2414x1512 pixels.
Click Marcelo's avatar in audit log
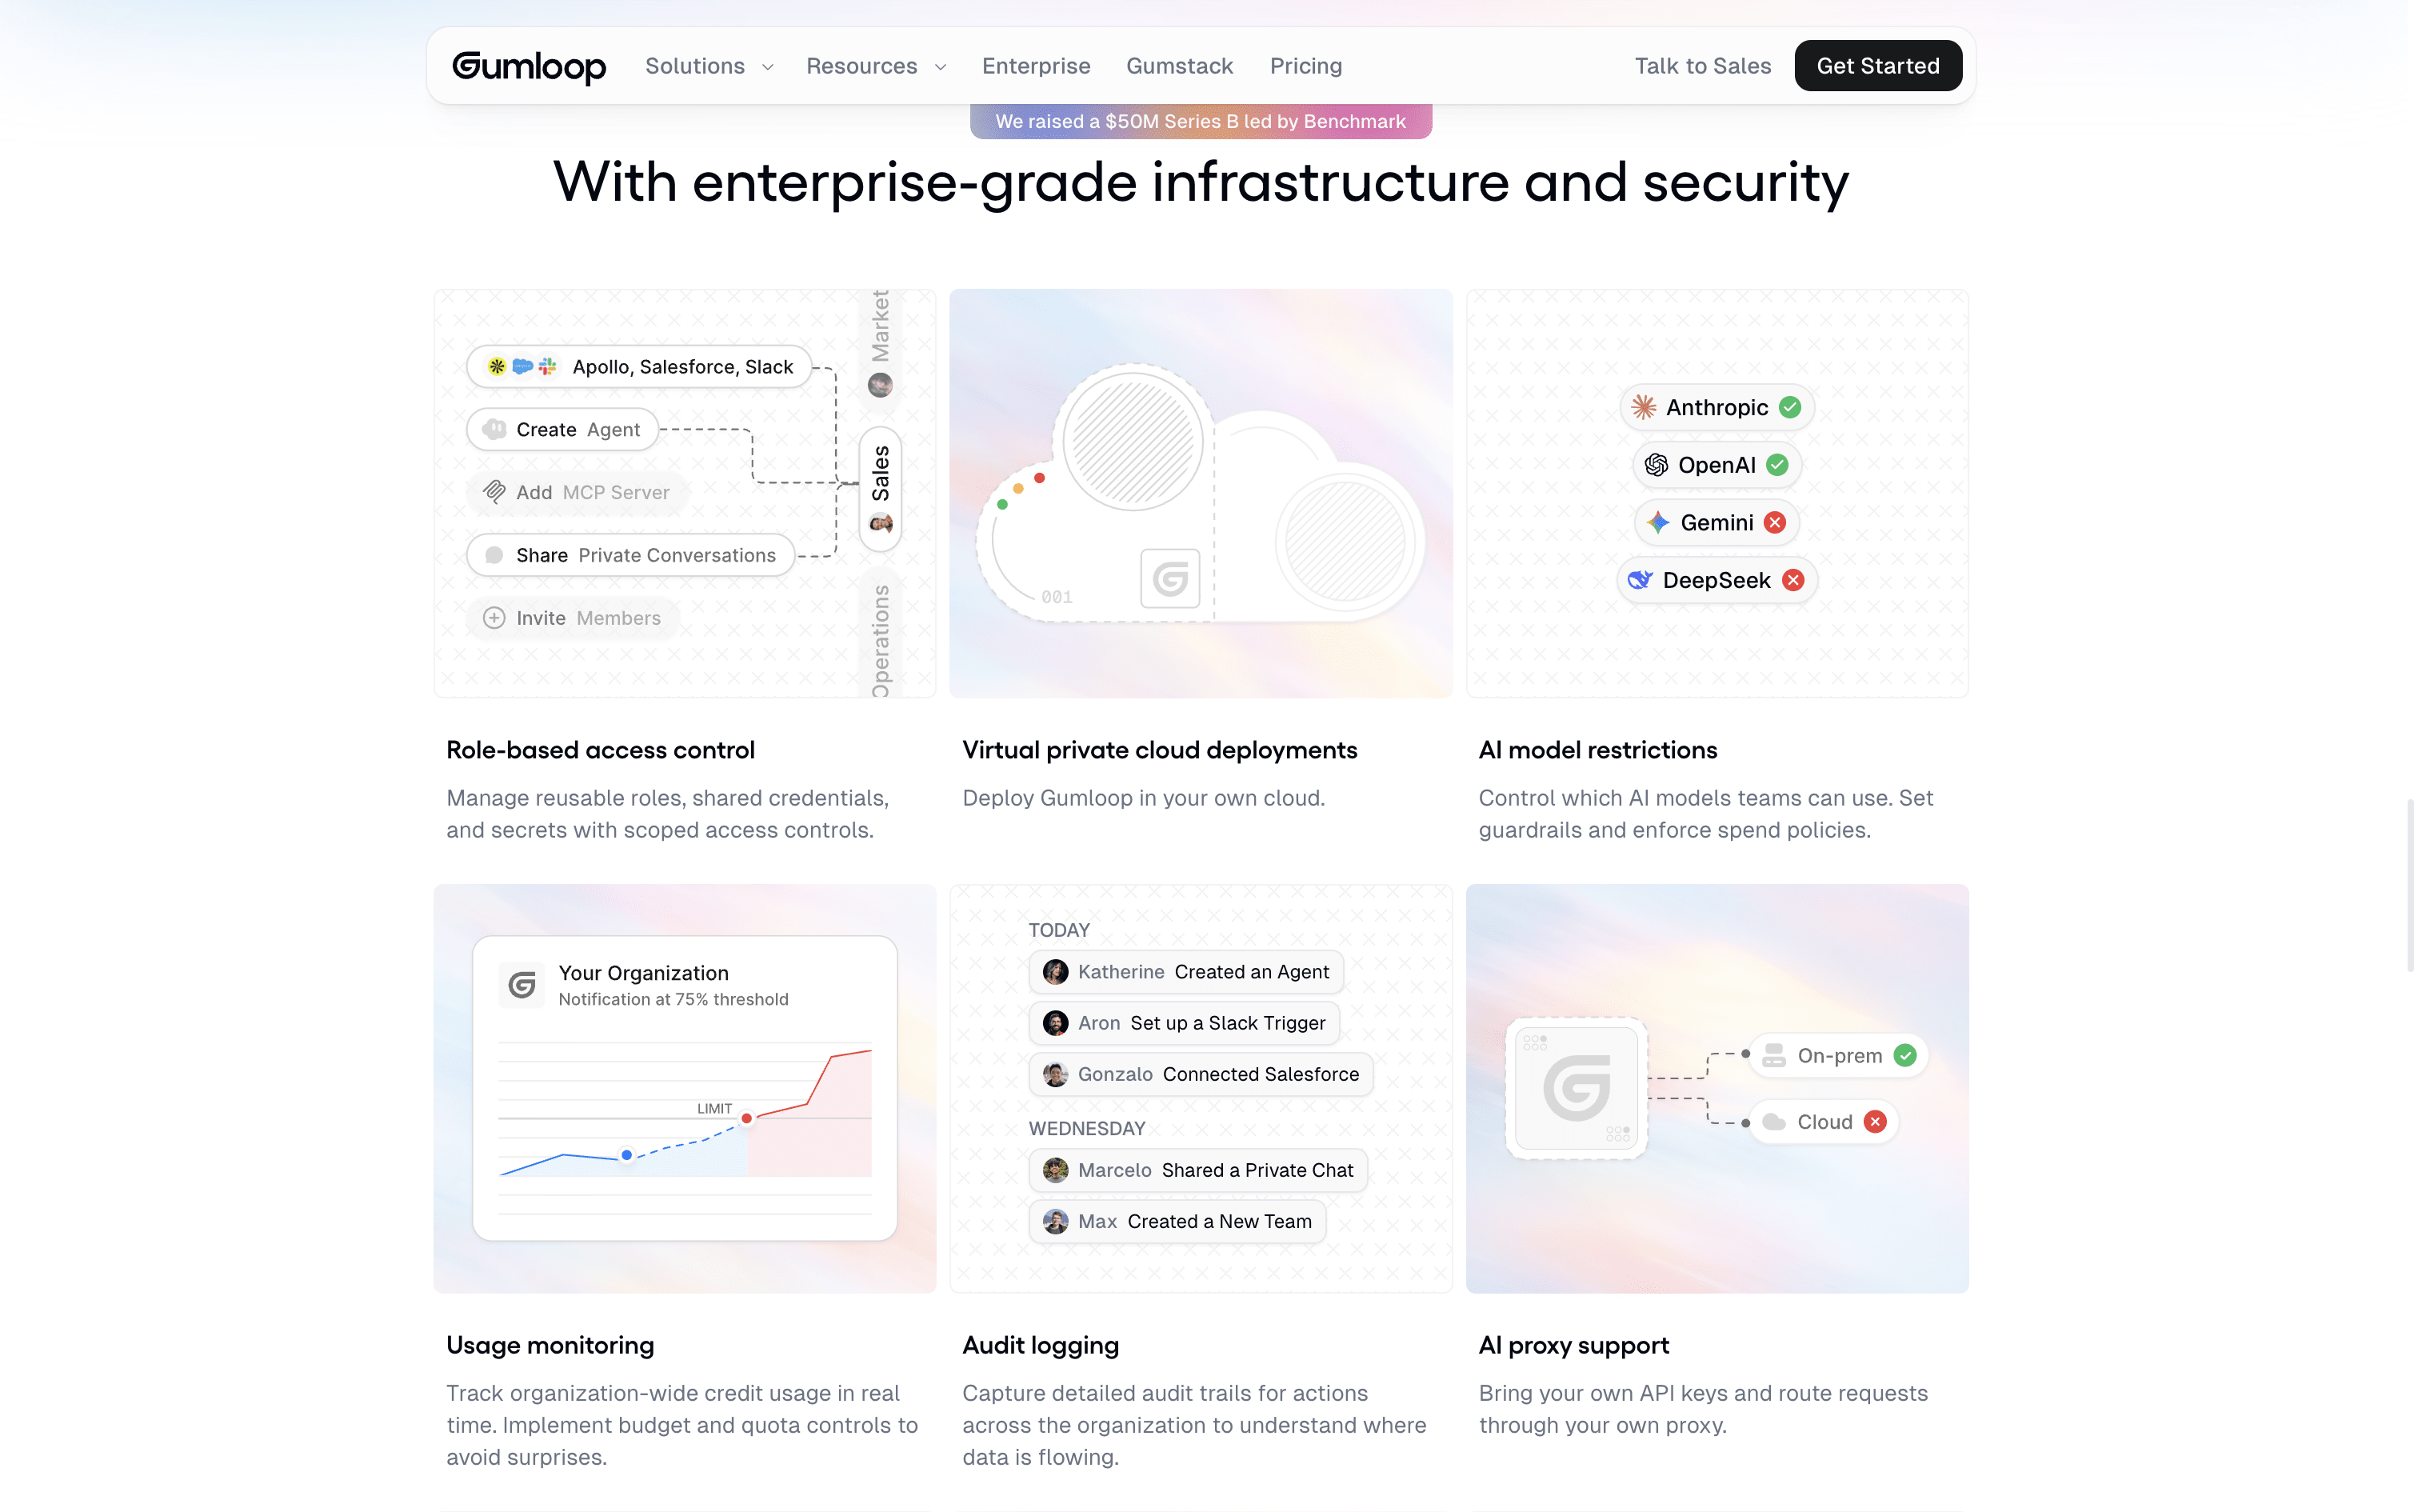tap(1056, 1170)
